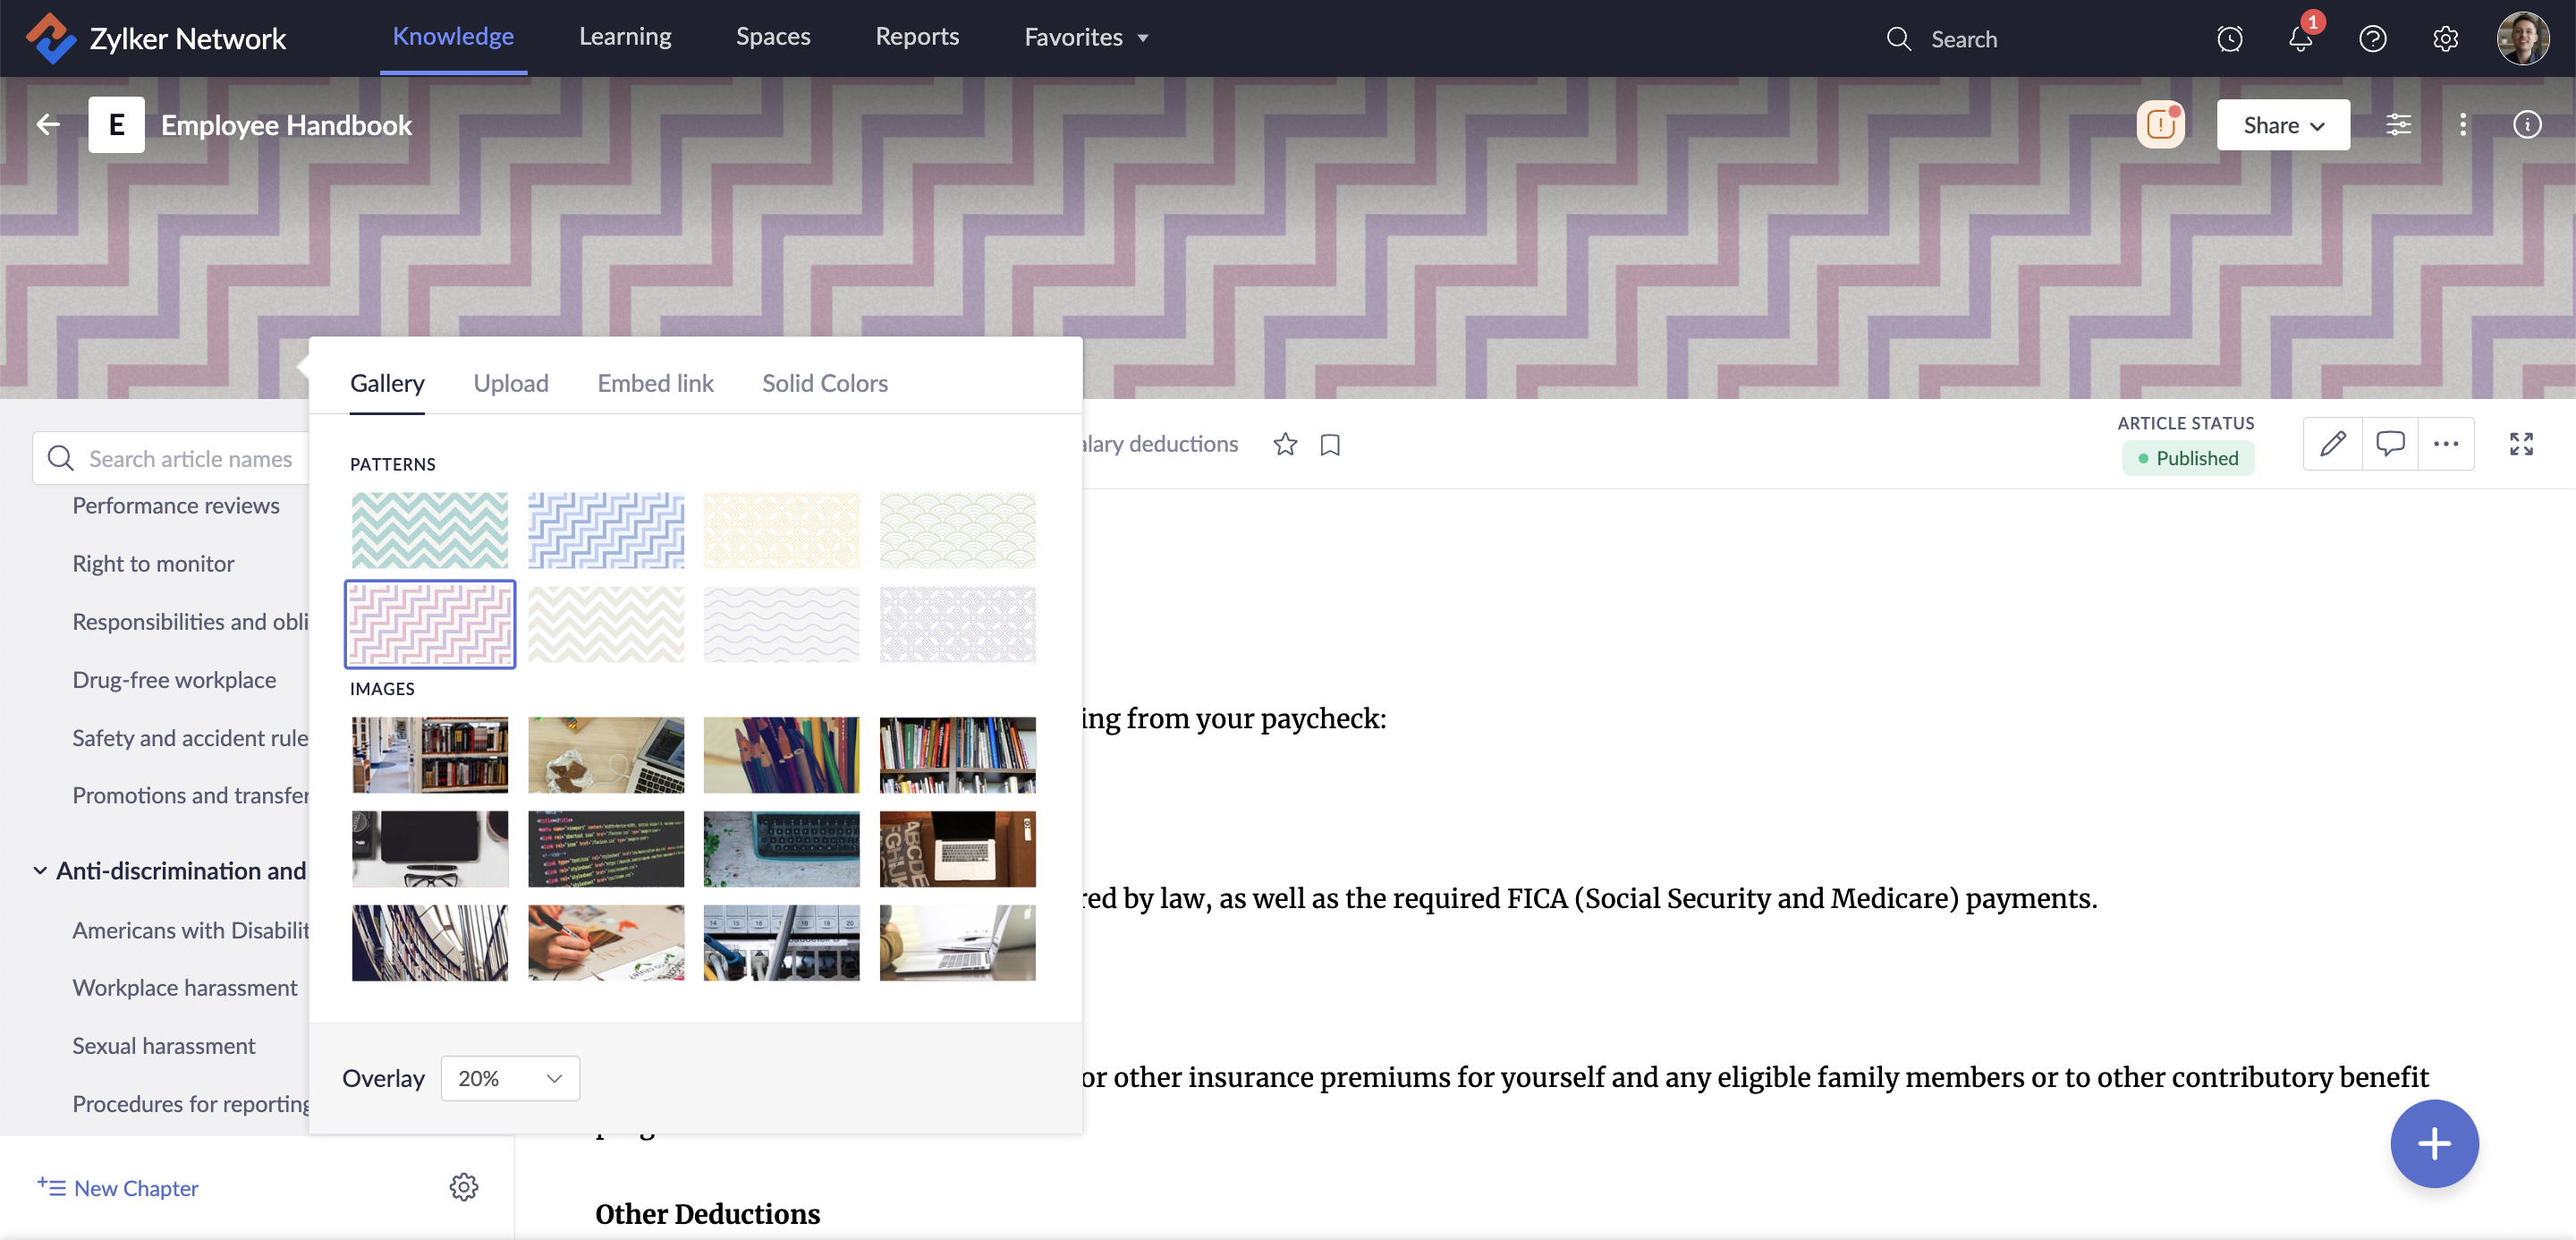Bookmark the current article
Screen dimensions: 2576x1240
pos(1330,444)
